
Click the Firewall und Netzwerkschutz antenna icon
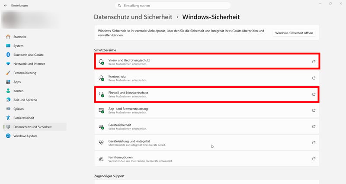(101, 94)
